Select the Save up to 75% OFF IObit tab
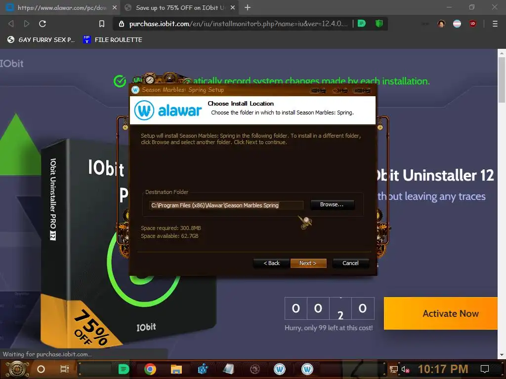506x379 pixels. point(180,7)
